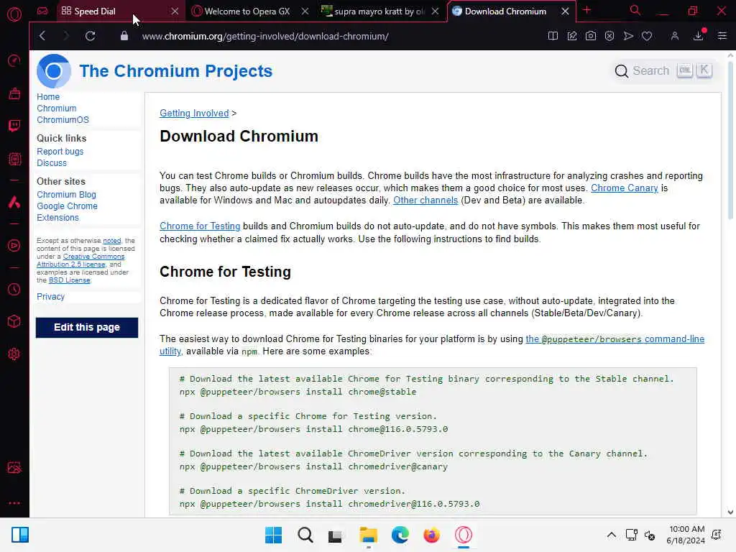
Task: Open GX Corner gamepad icon
Action: pos(42,11)
